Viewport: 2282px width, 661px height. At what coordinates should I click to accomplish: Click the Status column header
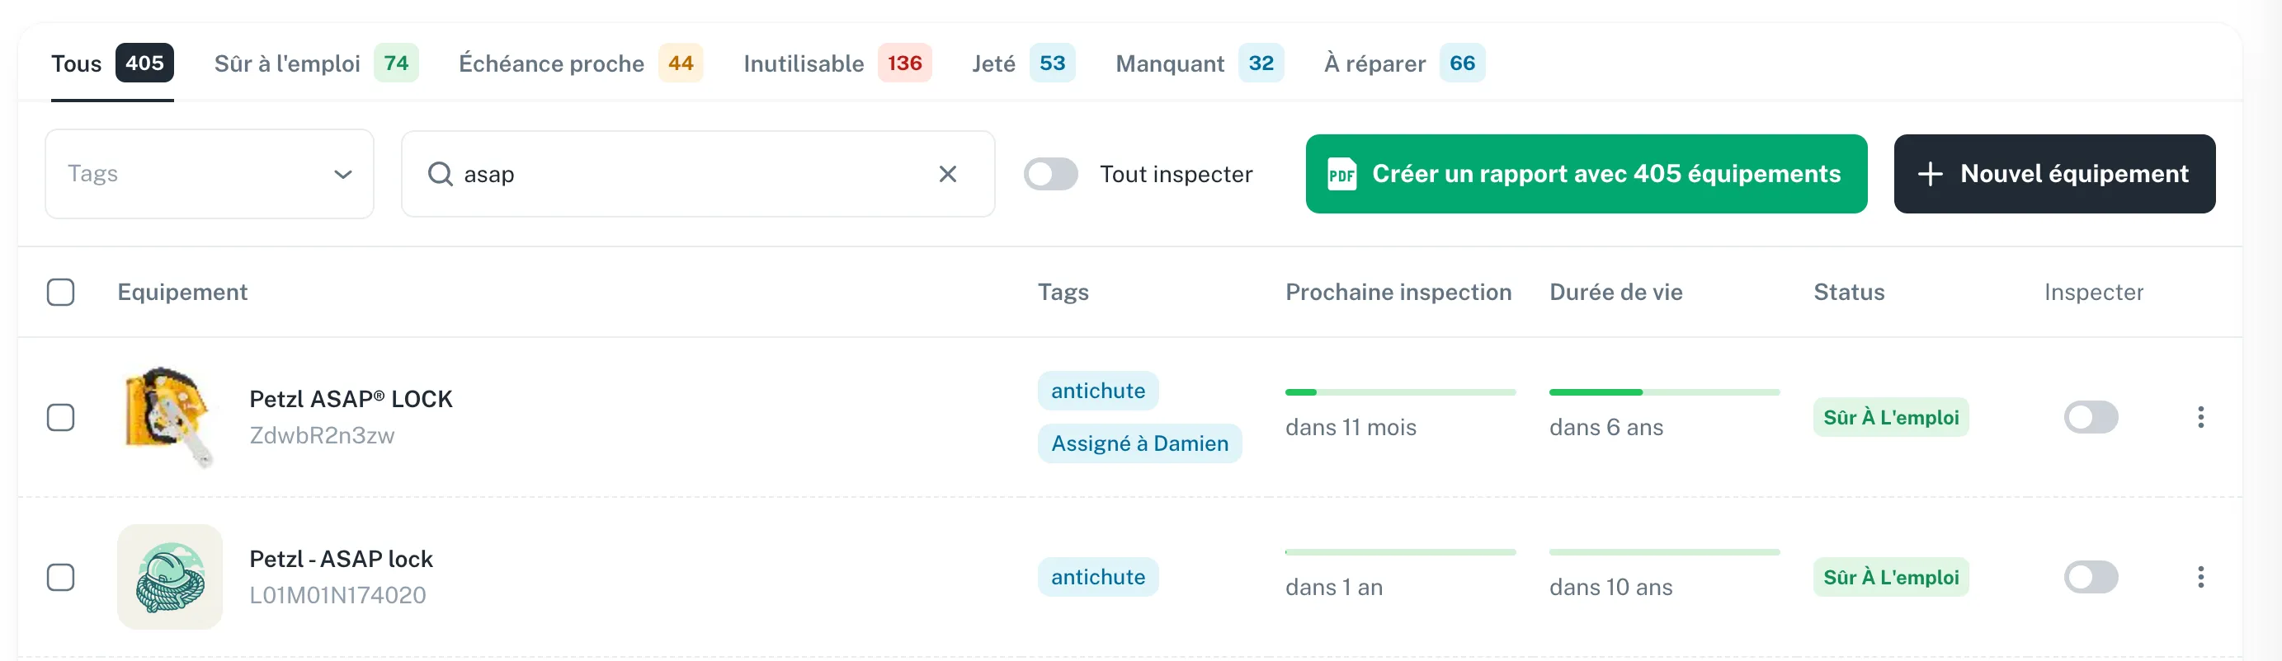1849,293
